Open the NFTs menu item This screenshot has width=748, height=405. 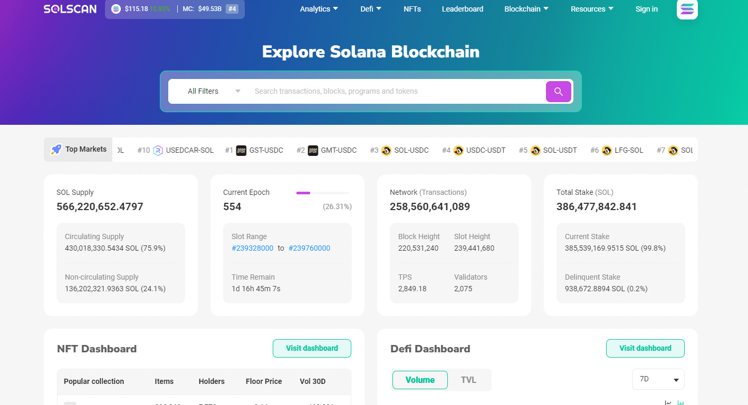click(412, 9)
